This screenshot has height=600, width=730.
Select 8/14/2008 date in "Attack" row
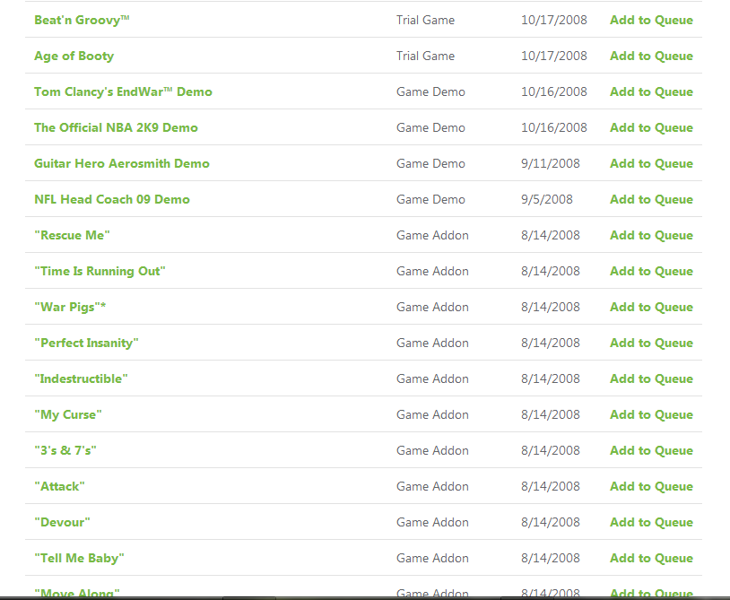pos(551,486)
